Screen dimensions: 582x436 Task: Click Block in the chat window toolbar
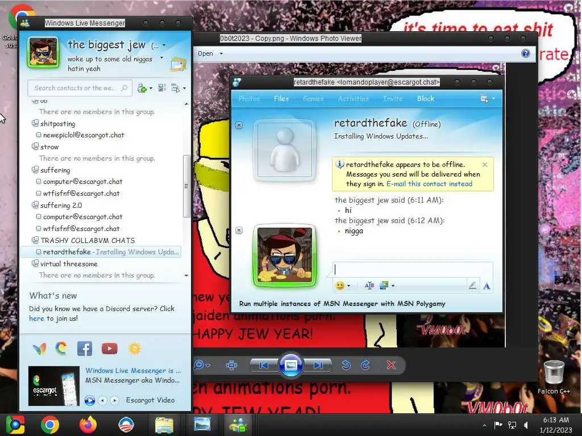coord(425,99)
